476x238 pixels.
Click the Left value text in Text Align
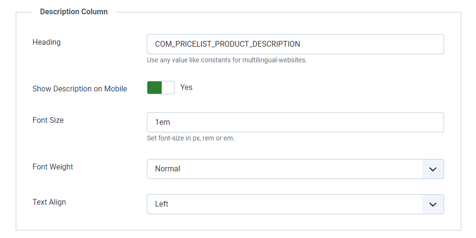[x=162, y=204]
